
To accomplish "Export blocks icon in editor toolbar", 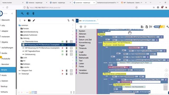I will pyautogui.click(x=142, y=27).
